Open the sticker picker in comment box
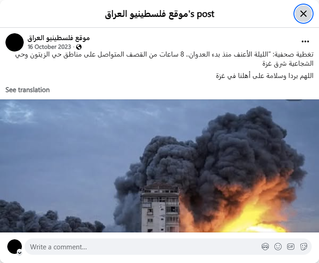 point(304,247)
